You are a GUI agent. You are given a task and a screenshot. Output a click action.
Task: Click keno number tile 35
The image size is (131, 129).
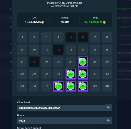click(46, 86)
